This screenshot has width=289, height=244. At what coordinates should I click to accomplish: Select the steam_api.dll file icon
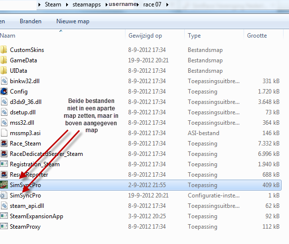coord(4,206)
